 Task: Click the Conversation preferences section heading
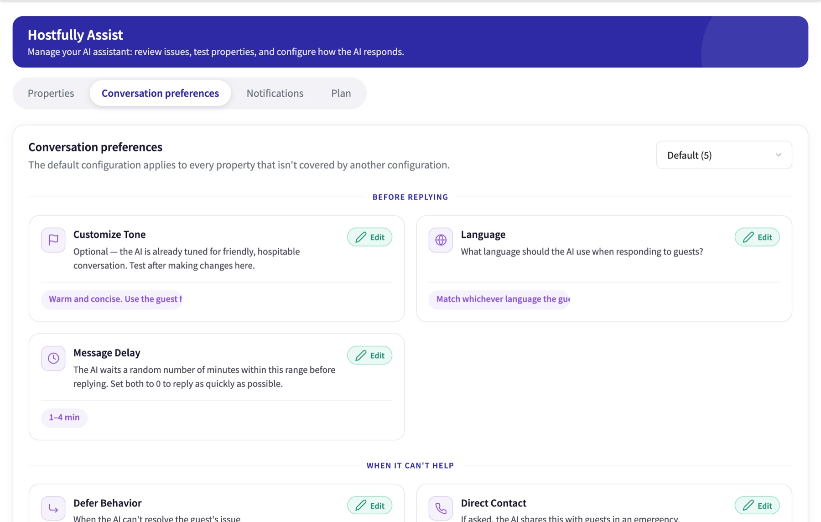point(95,147)
